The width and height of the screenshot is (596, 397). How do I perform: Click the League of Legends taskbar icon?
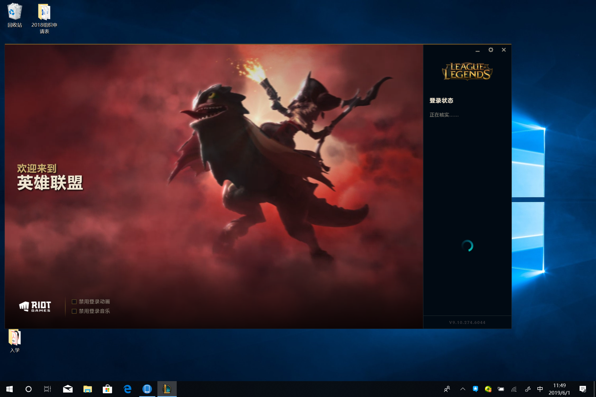click(x=167, y=389)
